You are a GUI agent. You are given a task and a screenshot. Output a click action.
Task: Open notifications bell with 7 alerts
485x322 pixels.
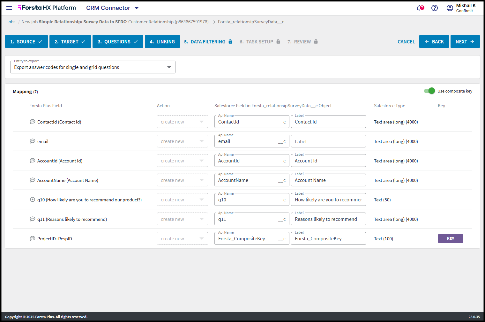point(420,8)
